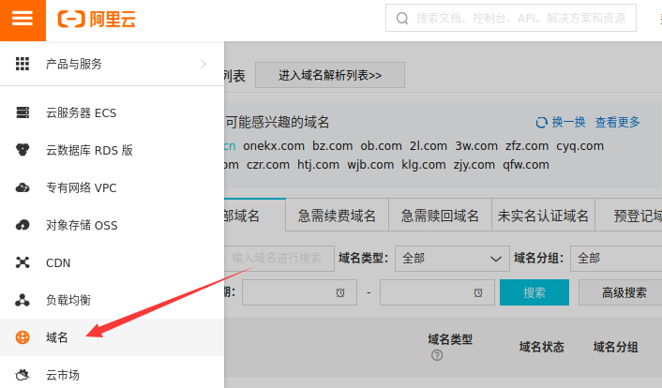Click 进入域名解析列表>> button
Screen dimensions: 662x388
coord(330,75)
